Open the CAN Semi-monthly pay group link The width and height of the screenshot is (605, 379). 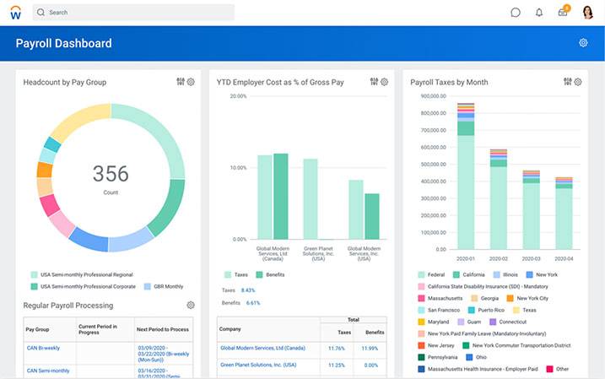pos(47,370)
